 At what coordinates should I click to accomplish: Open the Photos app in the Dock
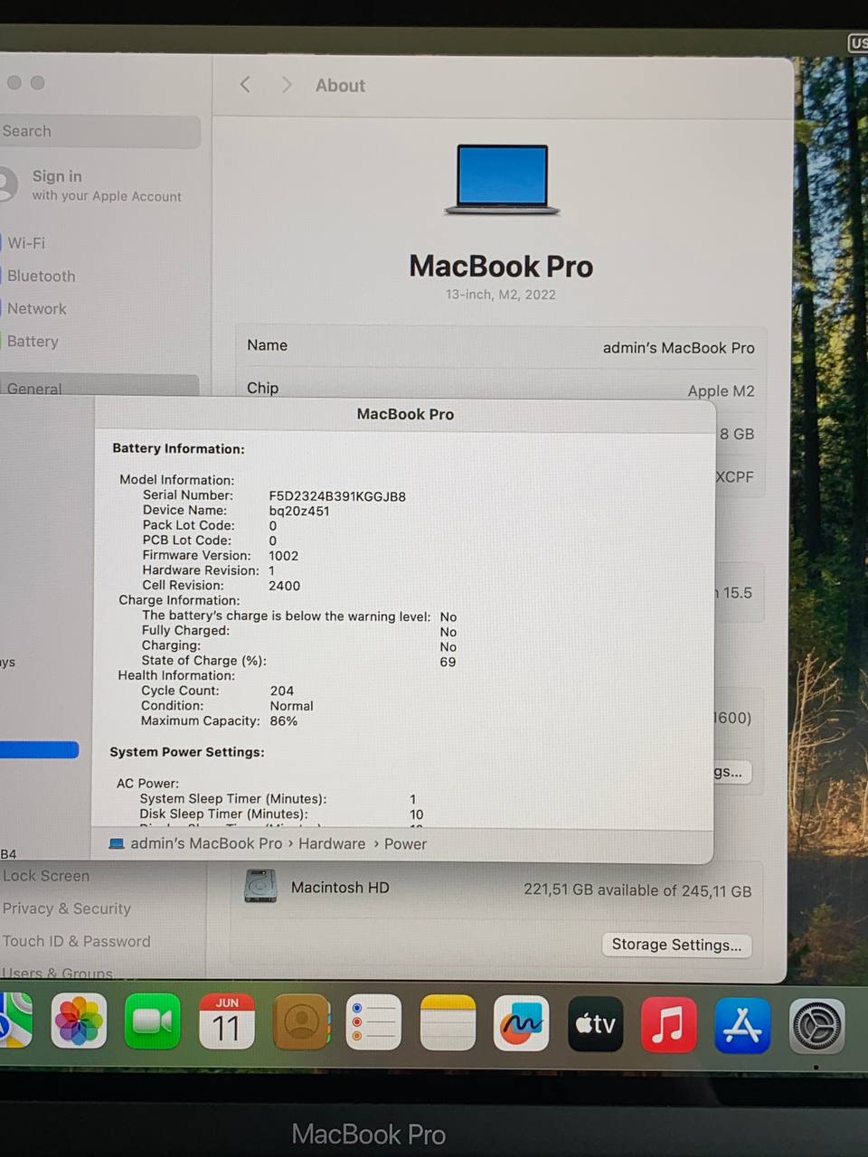(79, 1021)
